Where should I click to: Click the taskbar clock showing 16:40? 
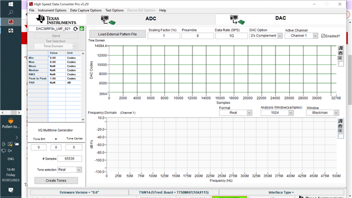pos(10,169)
